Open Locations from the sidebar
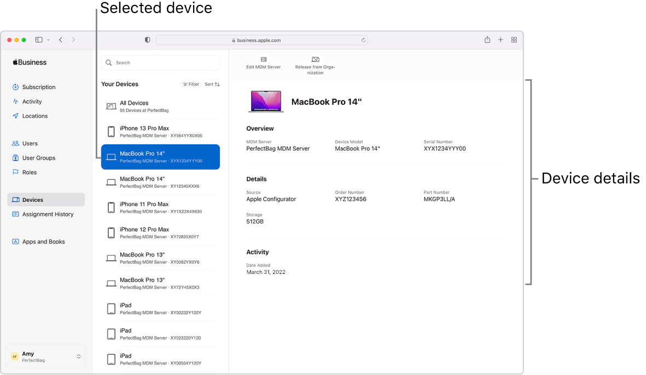 click(x=36, y=116)
